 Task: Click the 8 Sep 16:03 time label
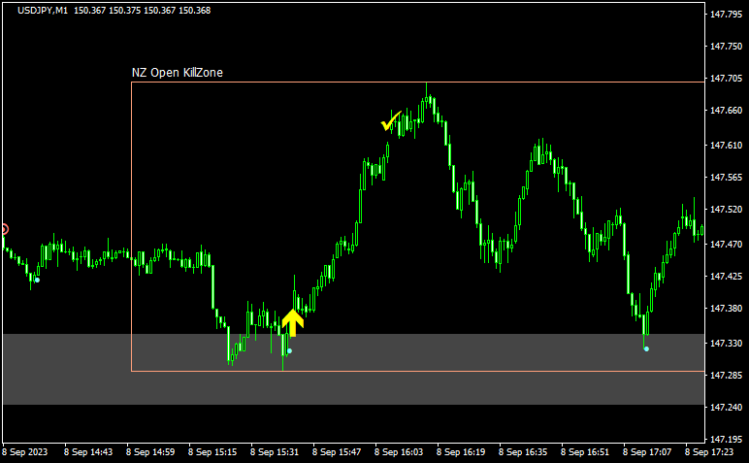pyautogui.click(x=400, y=452)
